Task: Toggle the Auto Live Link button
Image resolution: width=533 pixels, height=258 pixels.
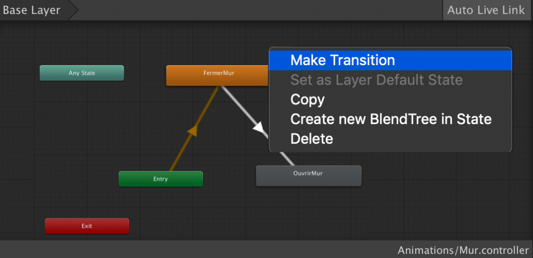Action: tap(486, 10)
